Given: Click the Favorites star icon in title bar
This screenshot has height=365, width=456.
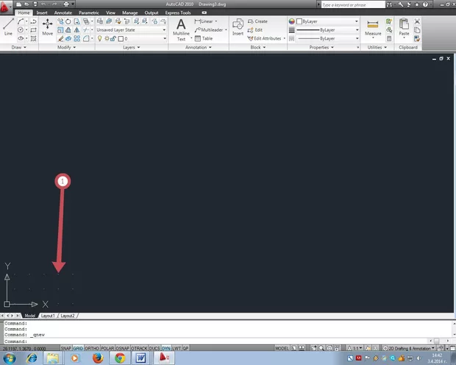Looking at the screenshot, I should pyautogui.click(x=417, y=4).
